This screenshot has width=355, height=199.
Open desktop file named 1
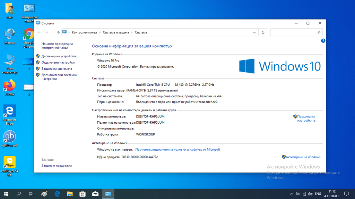(29, 64)
